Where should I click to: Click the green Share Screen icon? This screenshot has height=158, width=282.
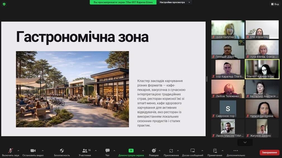(x=131, y=150)
